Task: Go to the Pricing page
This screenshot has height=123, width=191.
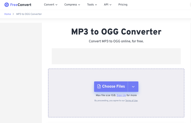Action: [123, 5]
